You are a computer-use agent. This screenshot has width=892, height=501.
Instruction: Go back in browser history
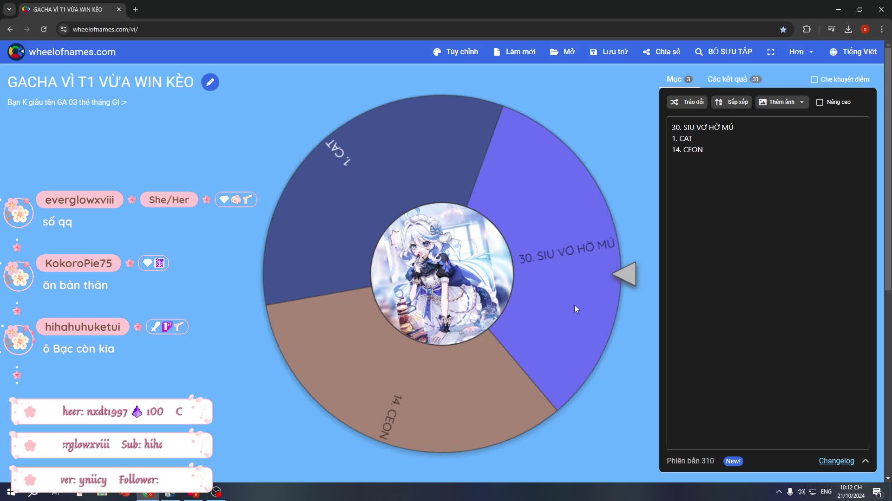click(x=10, y=29)
